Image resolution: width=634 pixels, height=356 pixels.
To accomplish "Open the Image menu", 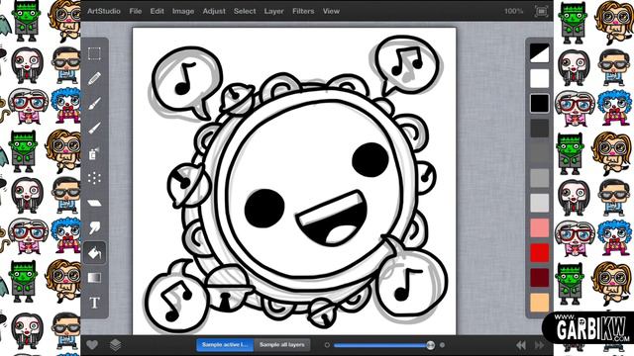I will [183, 11].
